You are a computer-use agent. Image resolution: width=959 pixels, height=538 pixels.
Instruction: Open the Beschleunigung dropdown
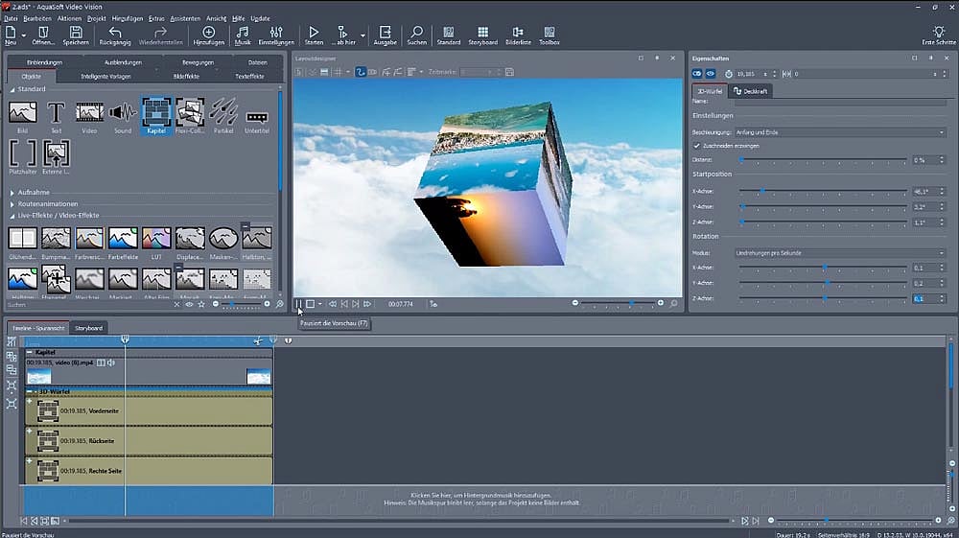[840, 131]
